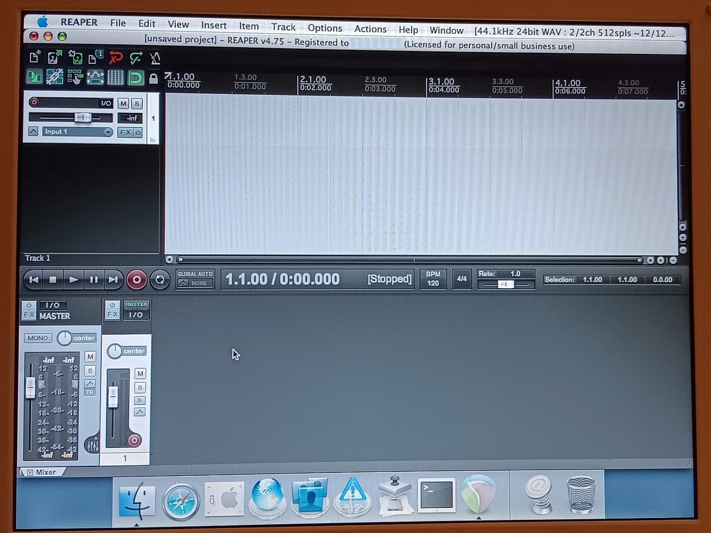Open Track 1 I/O routing in track panel
Screen dimensions: 711x533
tap(106, 103)
